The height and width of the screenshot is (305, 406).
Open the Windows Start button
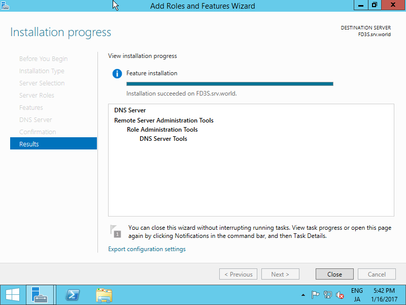click(x=13, y=295)
